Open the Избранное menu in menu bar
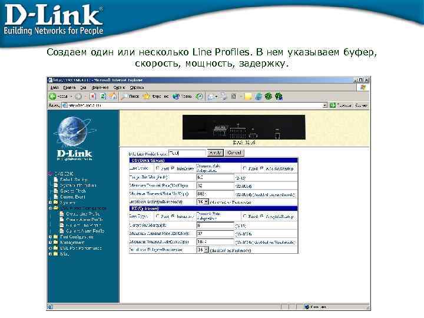This screenshot has width=424, height=318. (100, 87)
